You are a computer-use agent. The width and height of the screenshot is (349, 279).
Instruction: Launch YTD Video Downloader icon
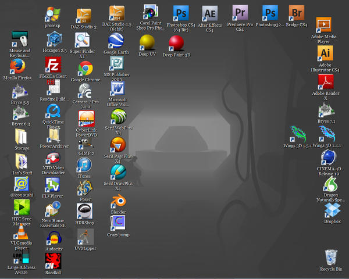point(53,158)
